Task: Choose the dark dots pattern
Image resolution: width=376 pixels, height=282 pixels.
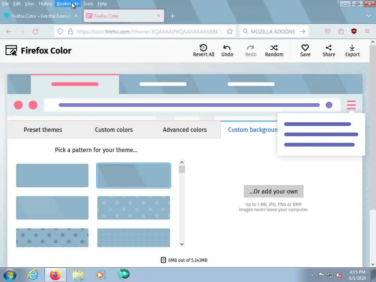Action: pos(52,238)
